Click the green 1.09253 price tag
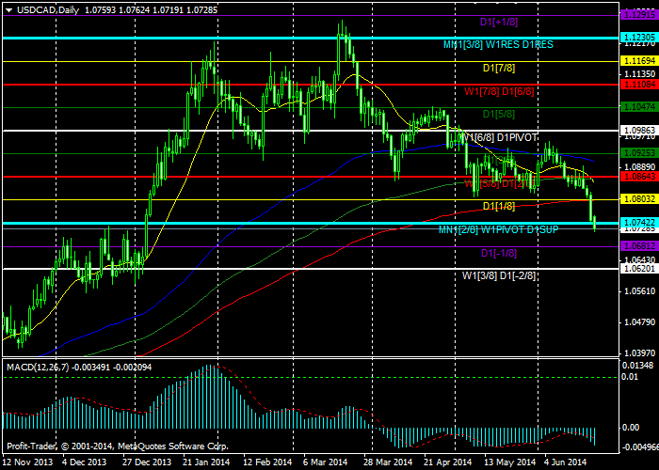The width and height of the screenshot is (659, 470). [639, 153]
